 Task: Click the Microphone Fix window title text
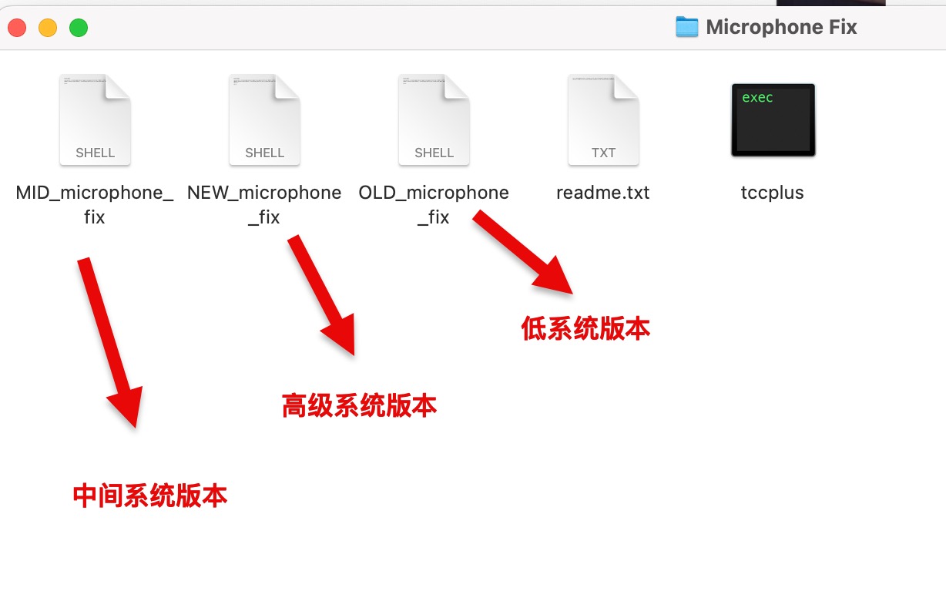pos(781,27)
